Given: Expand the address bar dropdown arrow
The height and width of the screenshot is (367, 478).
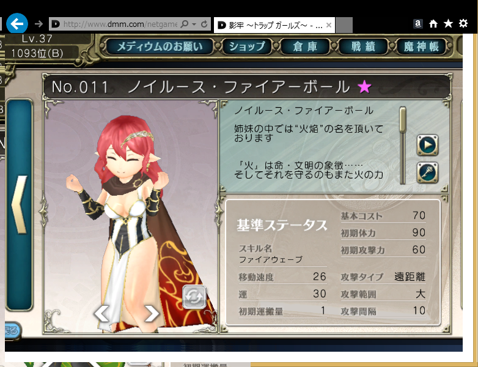Looking at the screenshot, I should [194, 24].
